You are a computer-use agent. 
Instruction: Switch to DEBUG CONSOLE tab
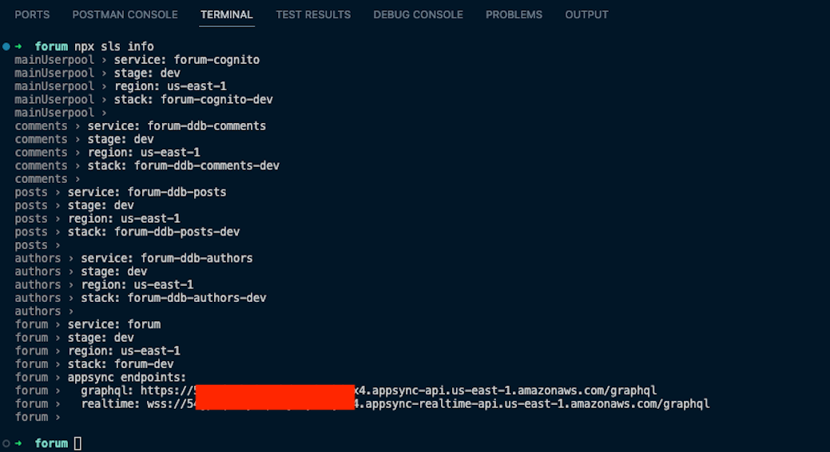(418, 15)
